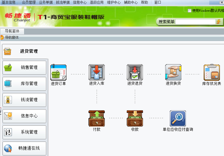The width and height of the screenshot is (224, 156).
Task: Select the 系统管理 sidebar button
Action: click(x=24, y=132)
